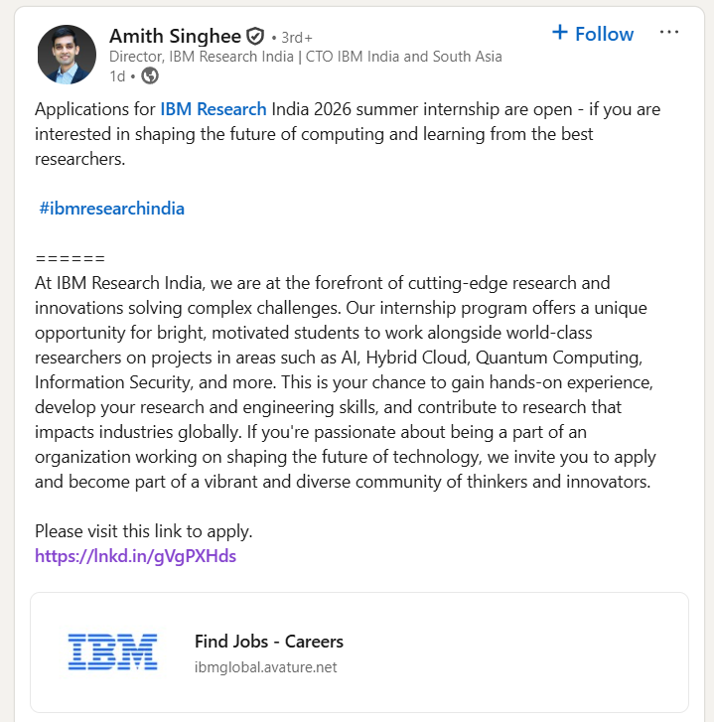
Task: Click the verified badge beside Amith Singhee
Action: [255, 37]
